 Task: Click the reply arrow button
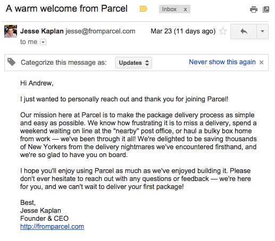click(x=244, y=31)
